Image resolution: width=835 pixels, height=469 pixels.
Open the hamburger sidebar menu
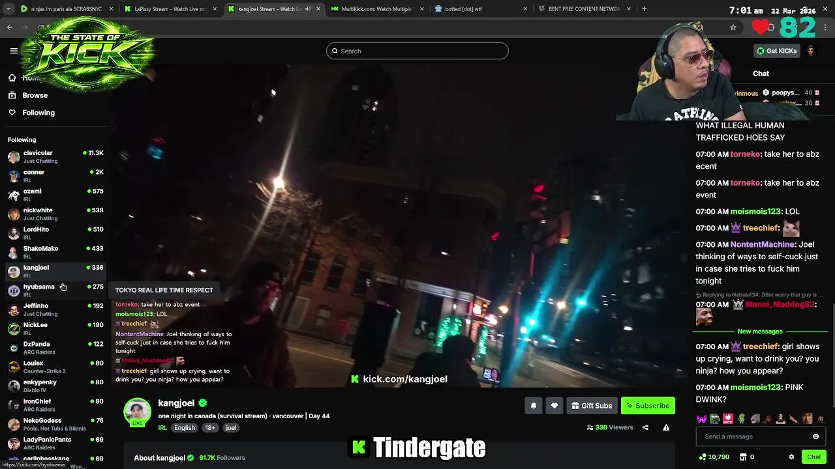pyautogui.click(x=14, y=51)
